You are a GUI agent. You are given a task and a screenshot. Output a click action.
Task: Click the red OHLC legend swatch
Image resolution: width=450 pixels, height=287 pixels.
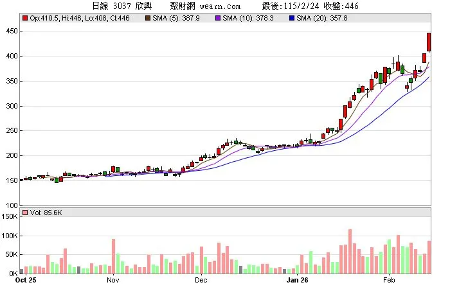pos(25,19)
